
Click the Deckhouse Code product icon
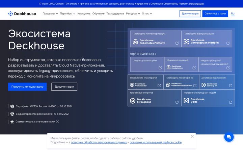[186, 101]
